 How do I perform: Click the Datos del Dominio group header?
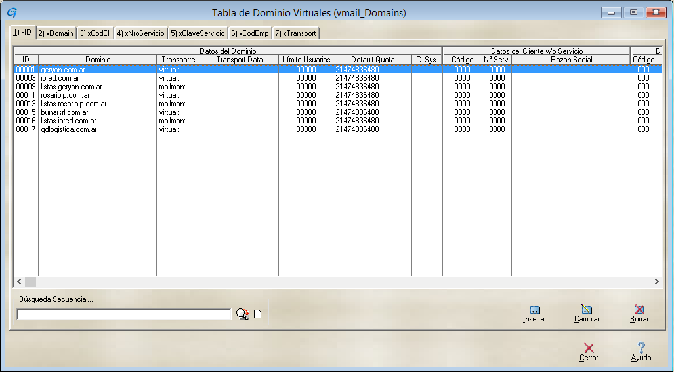[x=228, y=51]
